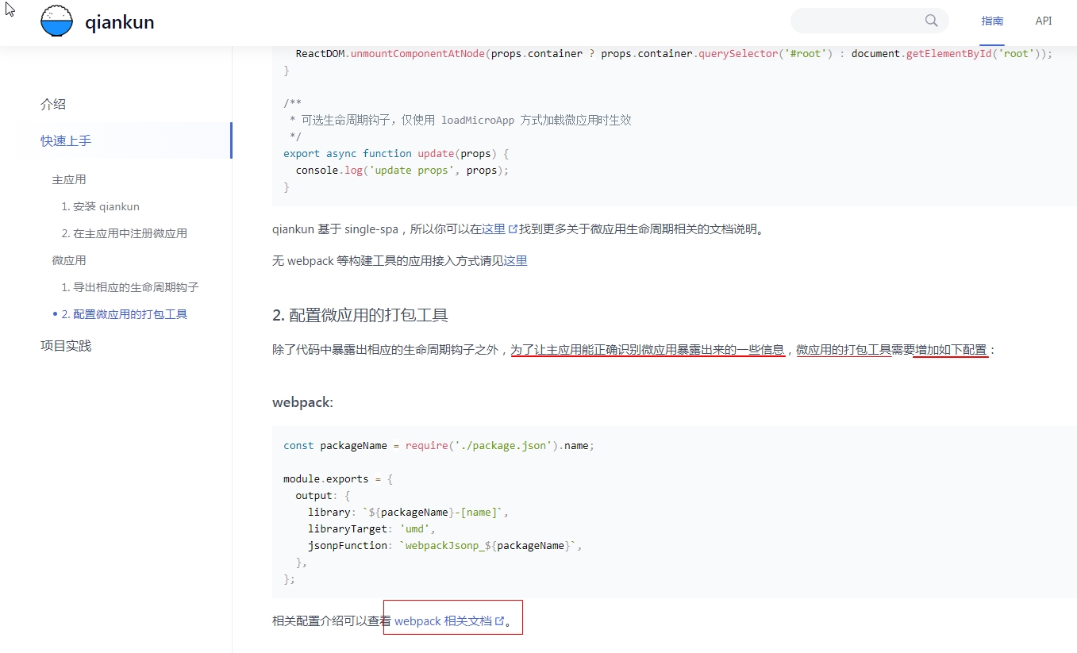Click the webpack: subheading
Viewport: 1077px width, 653px height.
coord(302,402)
